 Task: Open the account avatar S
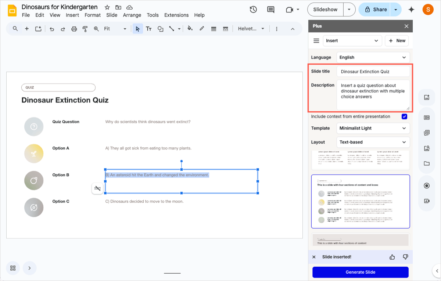point(428,10)
